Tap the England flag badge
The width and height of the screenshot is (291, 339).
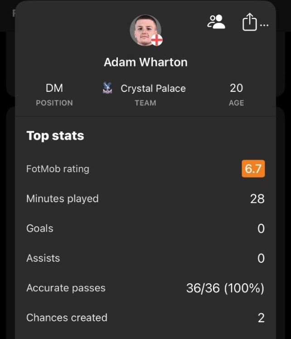tap(156, 40)
